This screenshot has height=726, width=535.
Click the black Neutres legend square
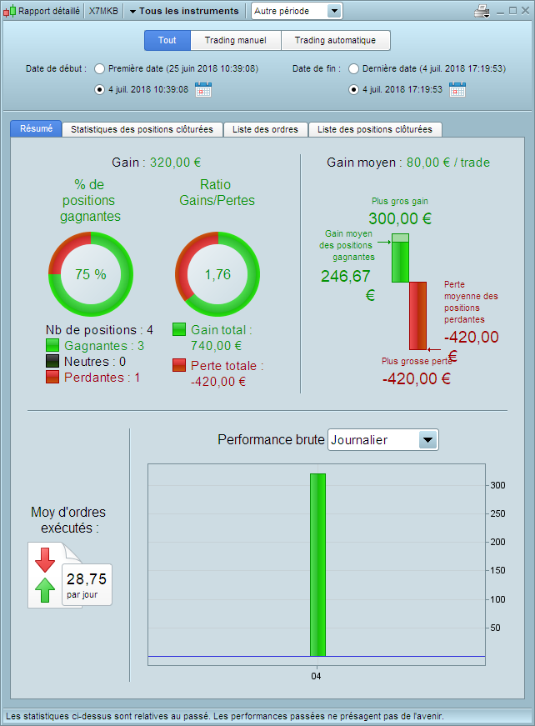[52, 361]
